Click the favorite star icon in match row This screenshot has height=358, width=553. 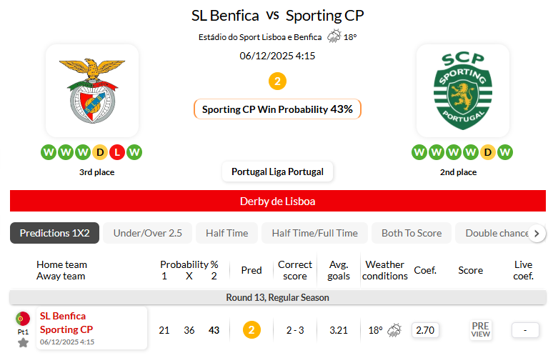pos(23,343)
